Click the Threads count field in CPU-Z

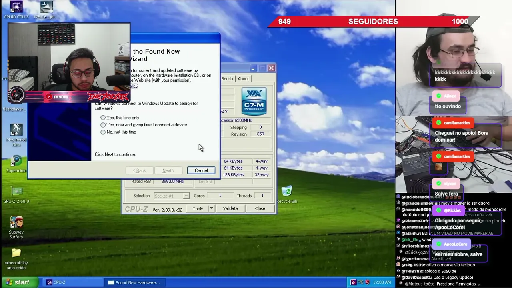click(262, 196)
